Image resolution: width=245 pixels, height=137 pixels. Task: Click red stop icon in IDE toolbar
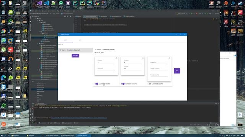point(197,14)
